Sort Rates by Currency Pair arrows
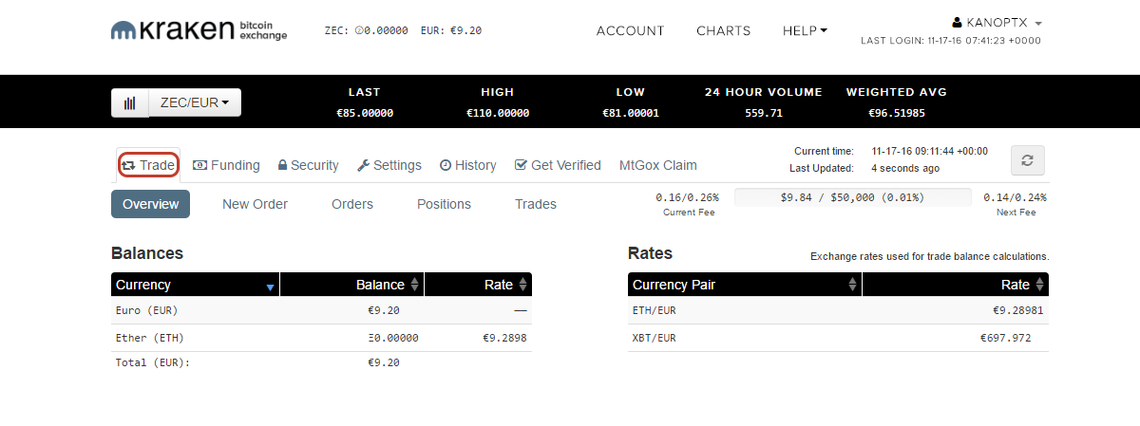This screenshot has height=426, width=1140. click(853, 285)
